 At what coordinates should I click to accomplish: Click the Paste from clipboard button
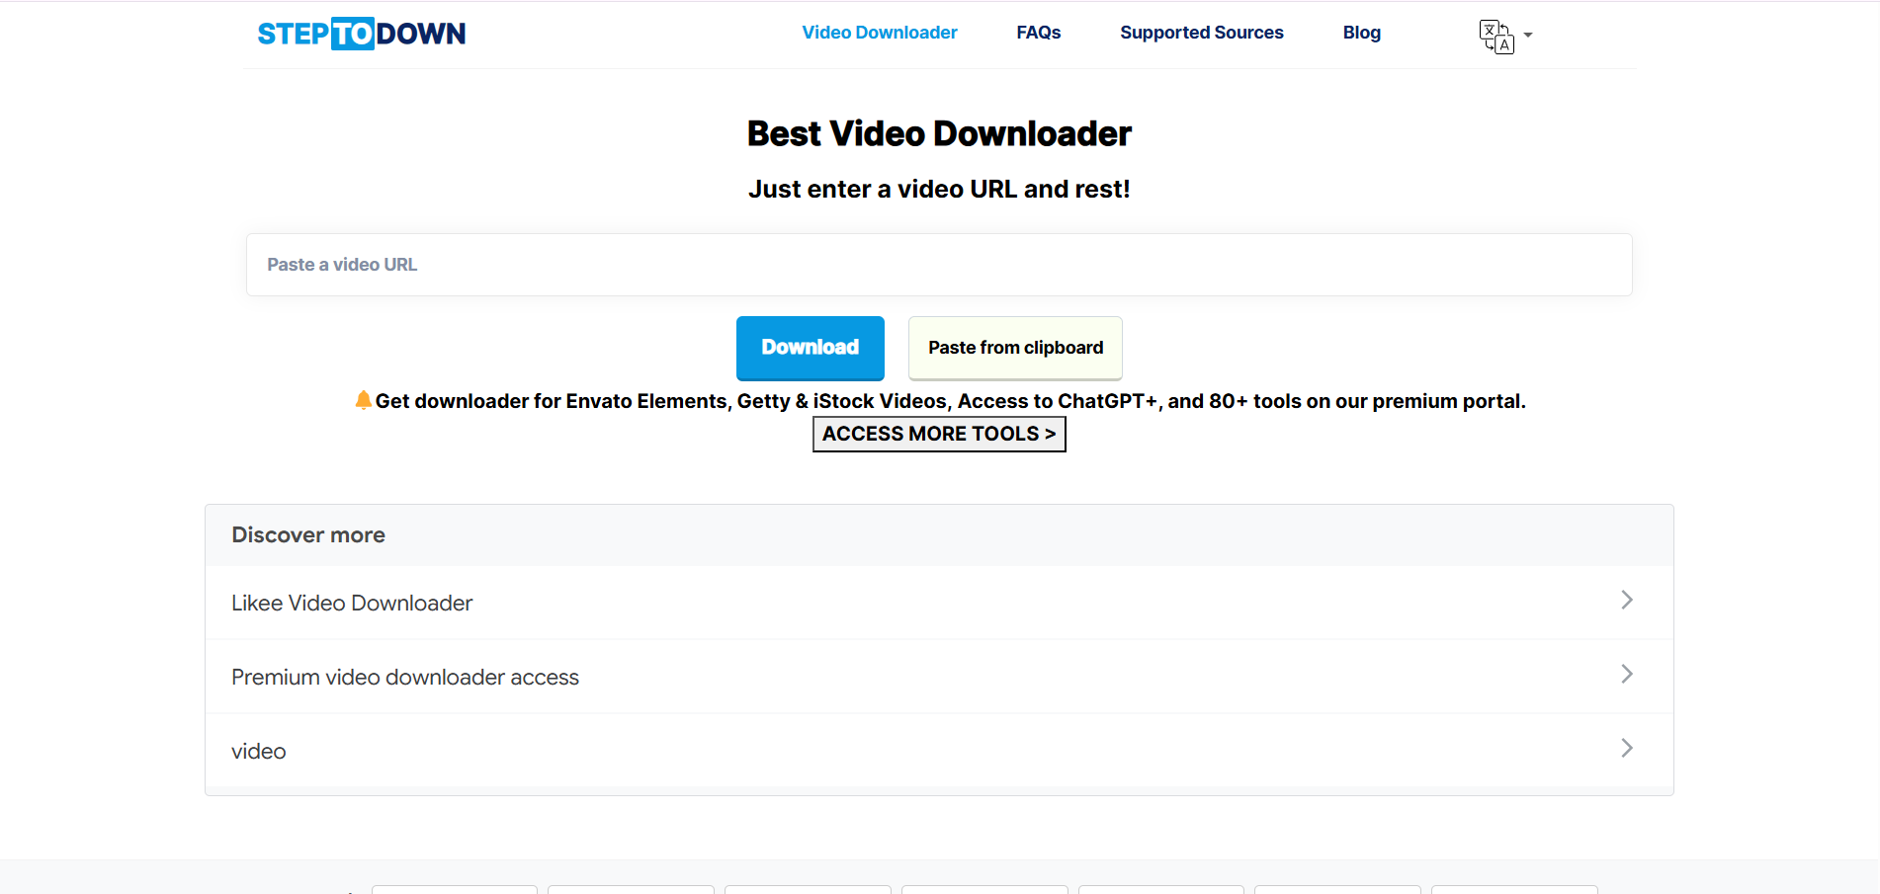pos(1015,348)
